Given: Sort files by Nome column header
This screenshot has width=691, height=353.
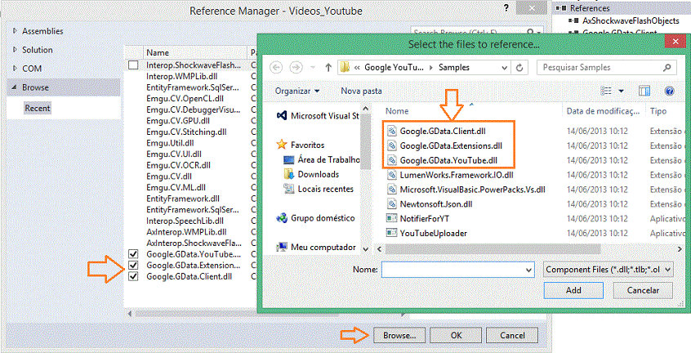Looking at the screenshot, I should [397, 111].
